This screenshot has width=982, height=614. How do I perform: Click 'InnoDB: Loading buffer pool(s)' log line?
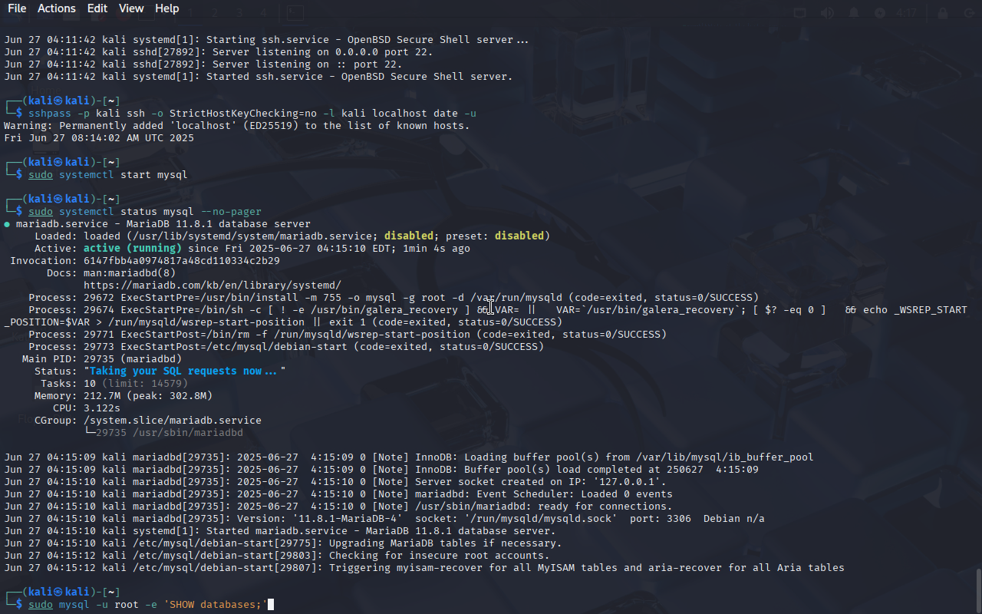point(409,457)
